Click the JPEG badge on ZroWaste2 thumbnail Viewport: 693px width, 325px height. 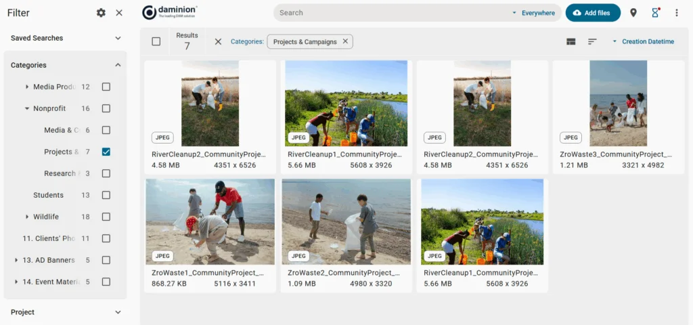pyautogui.click(x=298, y=256)
